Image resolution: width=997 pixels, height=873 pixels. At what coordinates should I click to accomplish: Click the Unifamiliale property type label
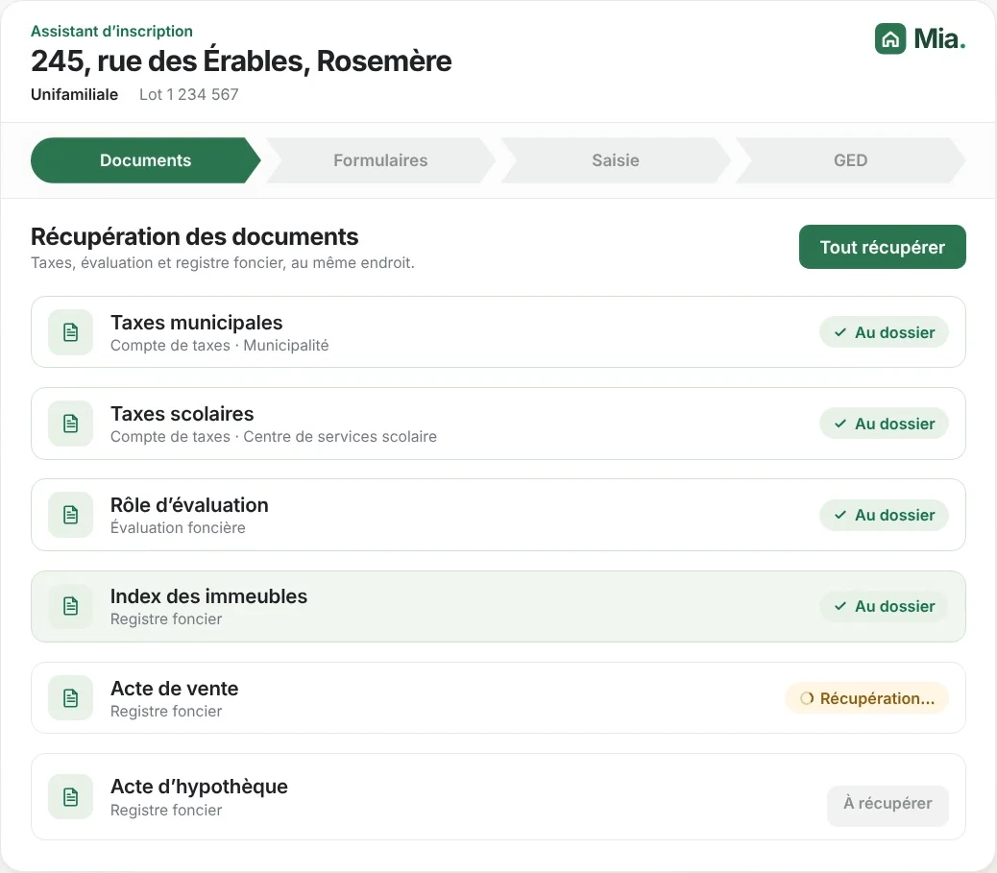point(74,95)
